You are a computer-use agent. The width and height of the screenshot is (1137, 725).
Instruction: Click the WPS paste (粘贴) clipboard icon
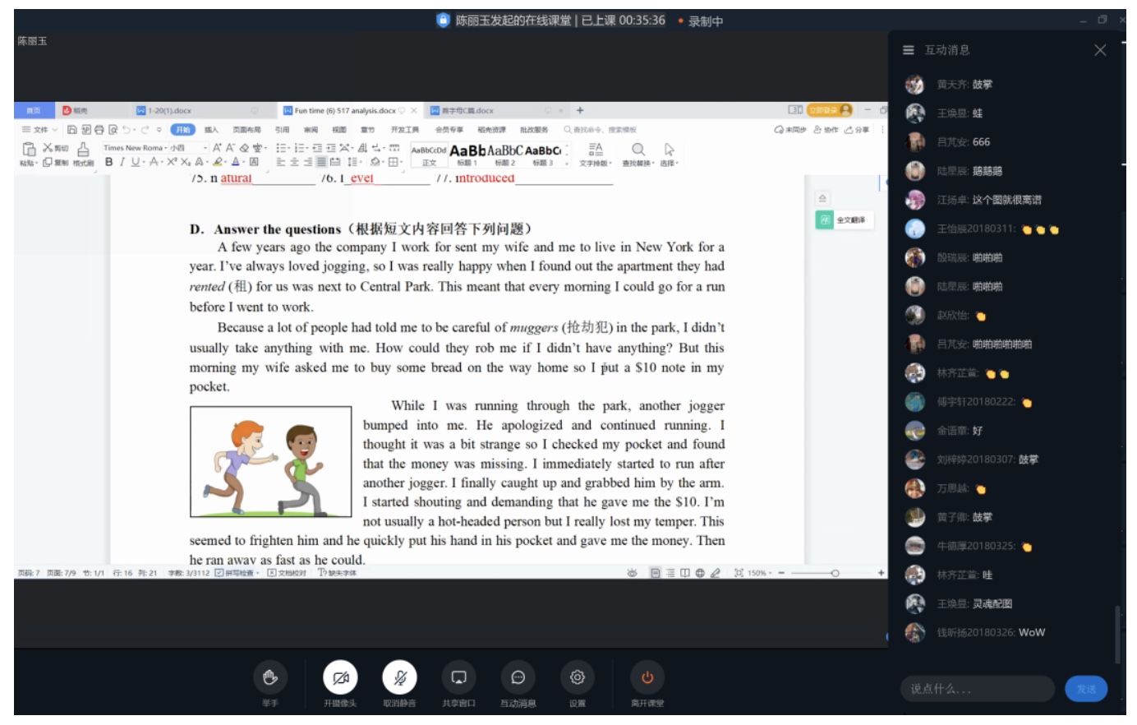30,149
